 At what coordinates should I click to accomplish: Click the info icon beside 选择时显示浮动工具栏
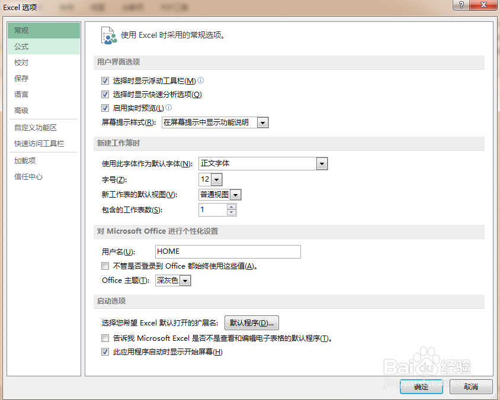click(201, 80)
